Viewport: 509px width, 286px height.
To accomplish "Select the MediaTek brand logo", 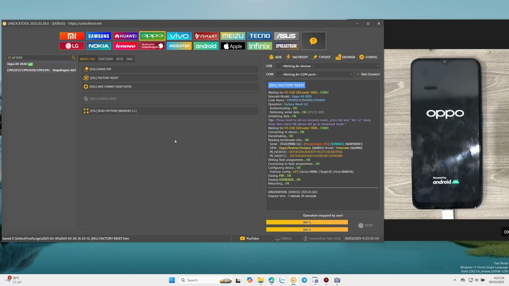I will pyautogui.click(x=179, y=46).
